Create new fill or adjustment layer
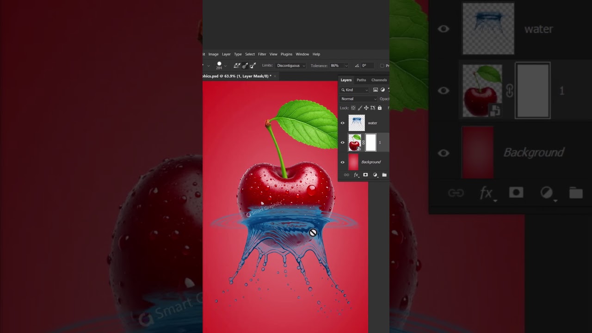 375,175
